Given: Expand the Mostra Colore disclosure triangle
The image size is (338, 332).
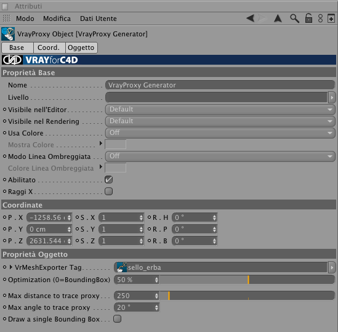Looking at the screenshot, I should (101, 144).
